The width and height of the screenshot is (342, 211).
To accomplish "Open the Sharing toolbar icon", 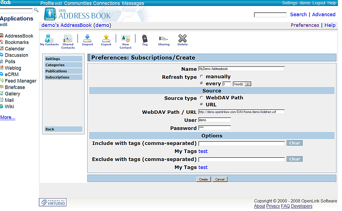I will point(164,38).
